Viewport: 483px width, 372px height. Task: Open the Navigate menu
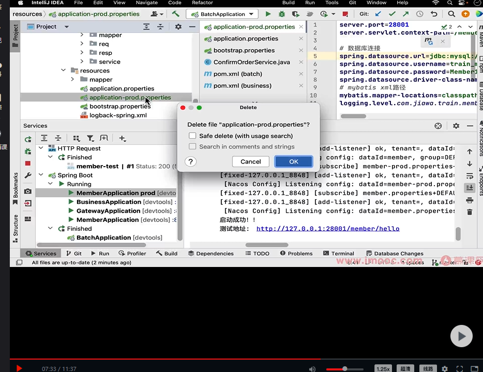point(147,3)
